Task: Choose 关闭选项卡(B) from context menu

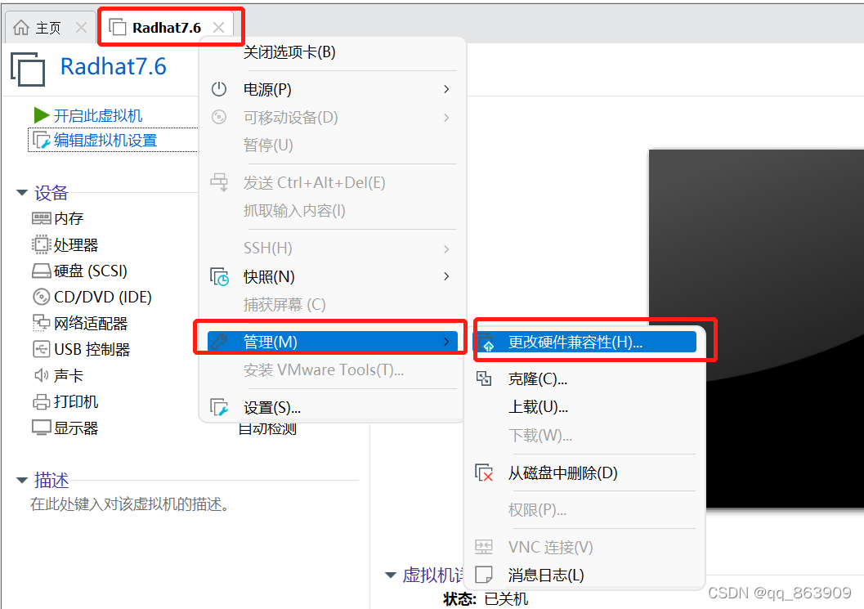Action: (332, 52)
